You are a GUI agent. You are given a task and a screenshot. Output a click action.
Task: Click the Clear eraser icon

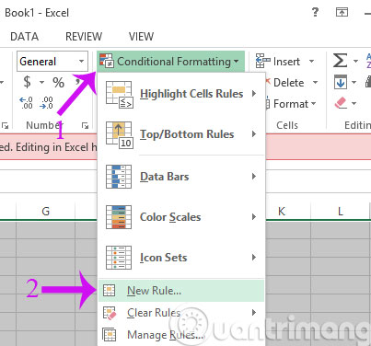tap(341, 103)
